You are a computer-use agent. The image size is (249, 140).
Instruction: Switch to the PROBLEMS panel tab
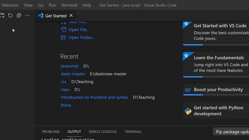[51, 131]
